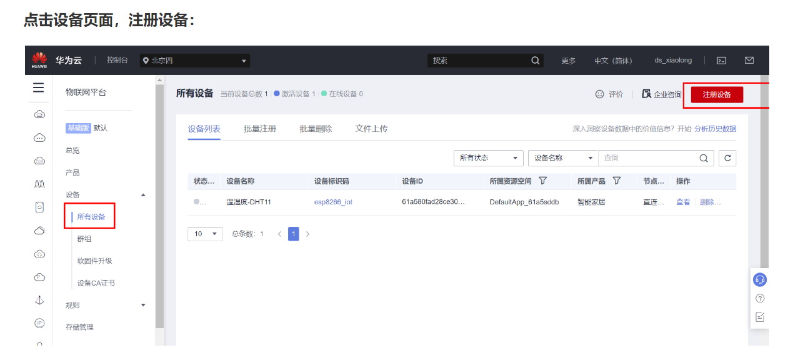Refresh the device list
Image resolution: width=793 pixels, height=350 pixels.
[x=727, y=158]
